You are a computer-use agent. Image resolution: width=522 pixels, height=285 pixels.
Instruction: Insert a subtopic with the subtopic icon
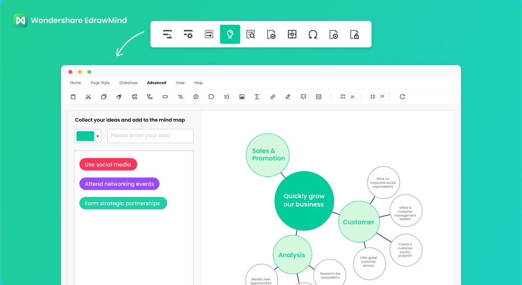pos(150,96)
